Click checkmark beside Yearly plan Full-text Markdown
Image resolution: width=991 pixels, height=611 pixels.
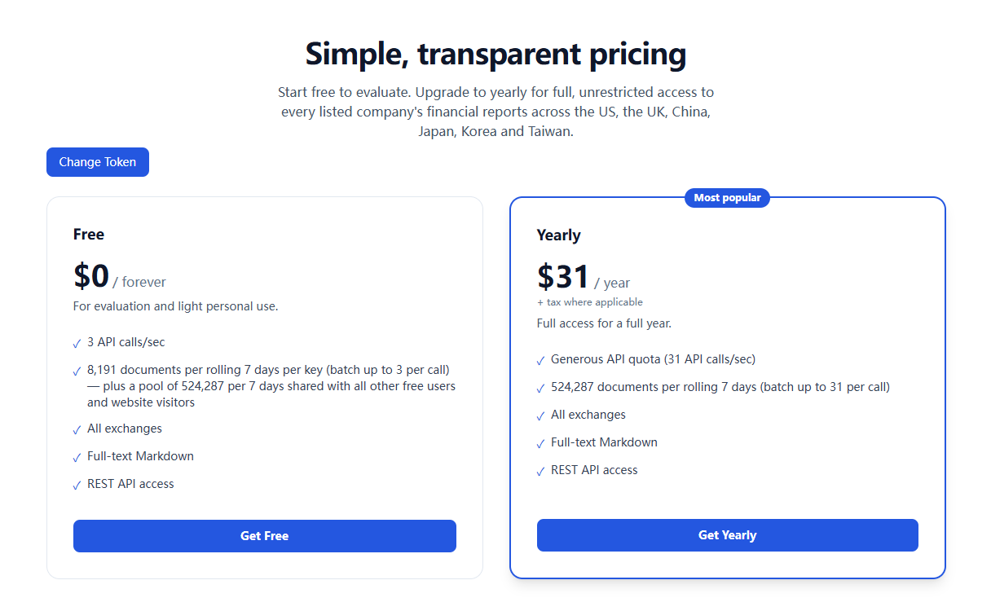click(x=540, y=444)
